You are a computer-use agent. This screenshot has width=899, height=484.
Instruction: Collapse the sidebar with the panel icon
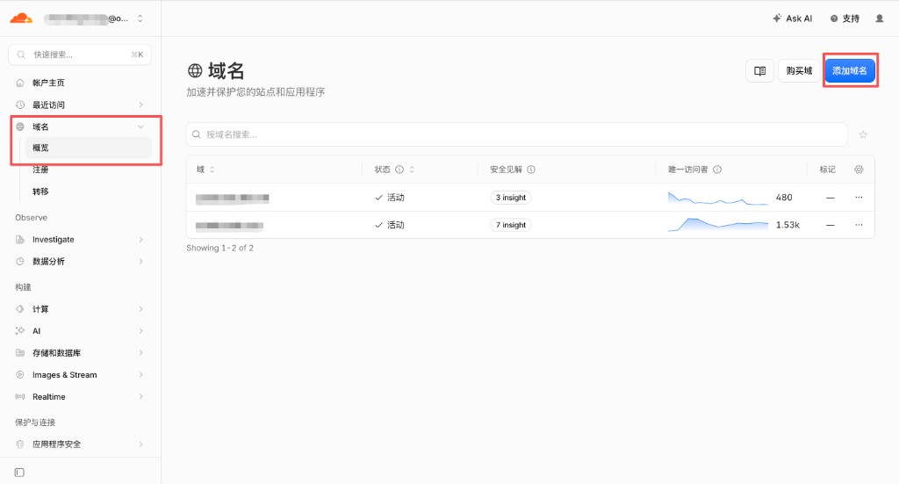pyautogui.click(x=19, y=473)
